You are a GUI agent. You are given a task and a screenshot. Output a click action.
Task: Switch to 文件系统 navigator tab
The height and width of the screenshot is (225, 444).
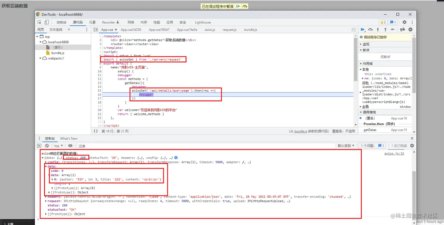[x=56, y=30]
